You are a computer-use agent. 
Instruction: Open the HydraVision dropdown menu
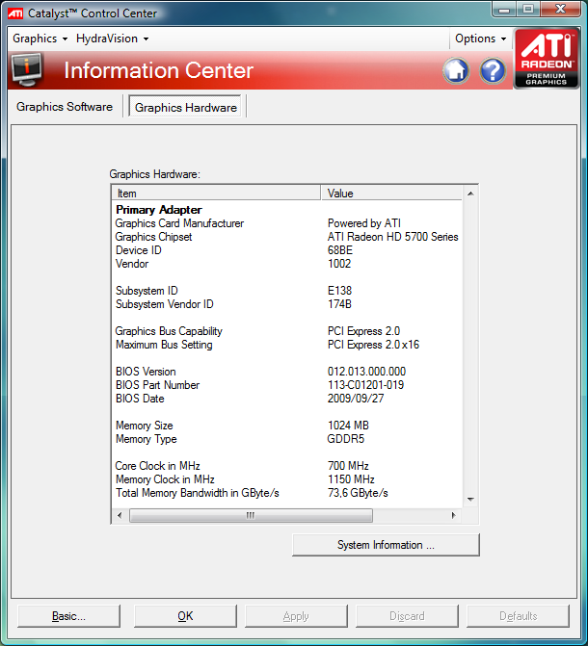click(112, 39)
